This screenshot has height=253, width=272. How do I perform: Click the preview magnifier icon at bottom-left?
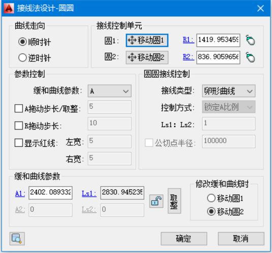[17, 239]
